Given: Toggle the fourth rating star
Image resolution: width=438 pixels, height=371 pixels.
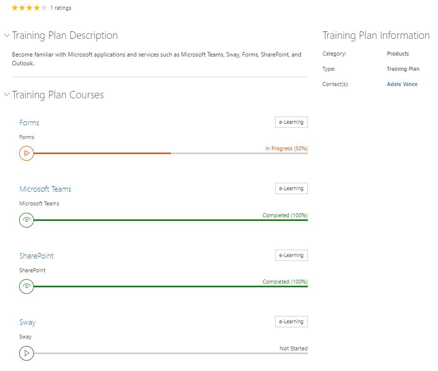Looking at the screenshot, I should coord(36,7).
